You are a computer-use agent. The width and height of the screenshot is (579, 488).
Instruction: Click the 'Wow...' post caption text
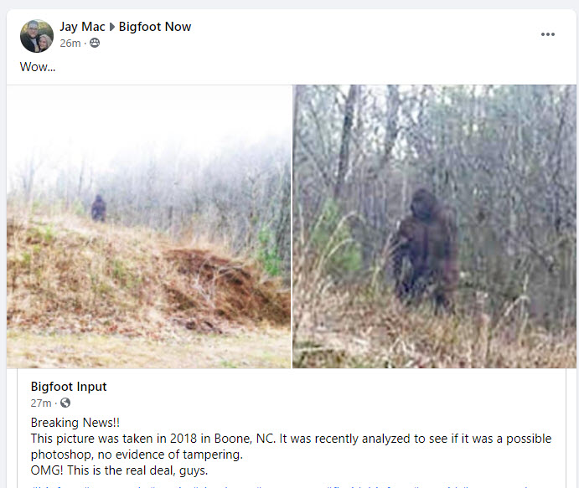tap(38, 67)
